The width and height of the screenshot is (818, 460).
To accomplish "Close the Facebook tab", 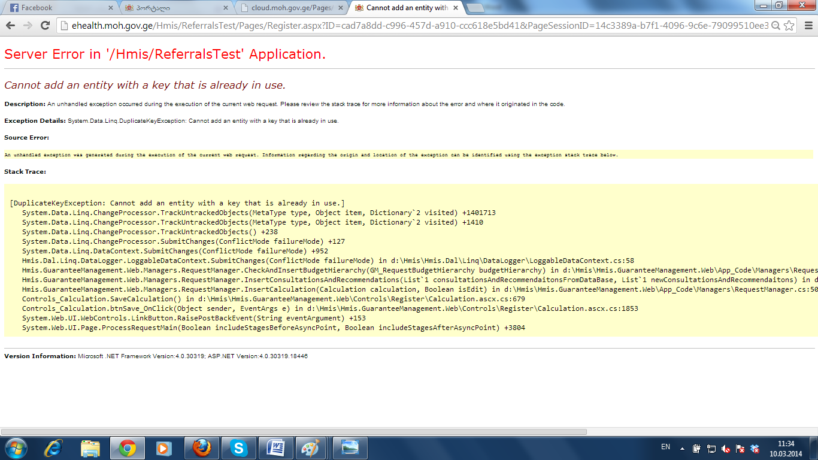I will pyautogui.click(x=110, y=8).
